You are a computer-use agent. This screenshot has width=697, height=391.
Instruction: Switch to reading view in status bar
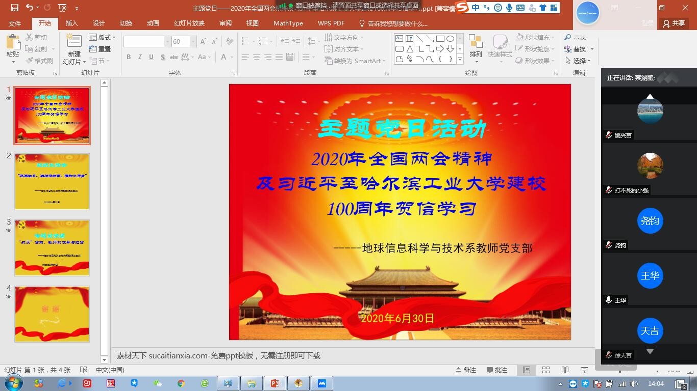click(565, 370)
